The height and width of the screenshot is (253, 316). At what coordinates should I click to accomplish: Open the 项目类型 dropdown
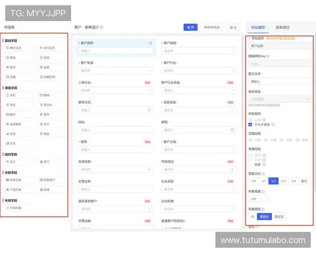199,110
